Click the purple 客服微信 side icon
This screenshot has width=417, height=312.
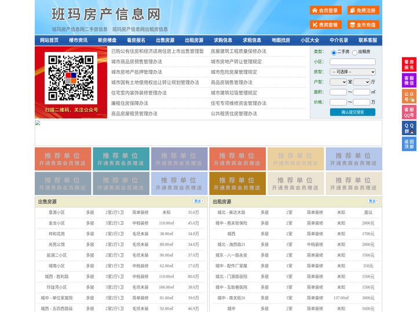coord(409,80)
